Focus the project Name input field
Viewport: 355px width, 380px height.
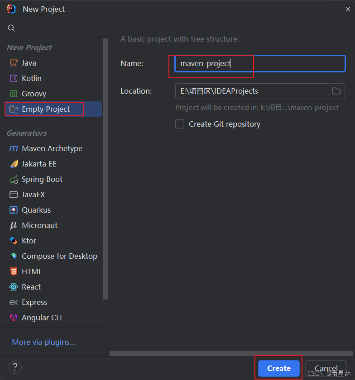tap(260, 63)
